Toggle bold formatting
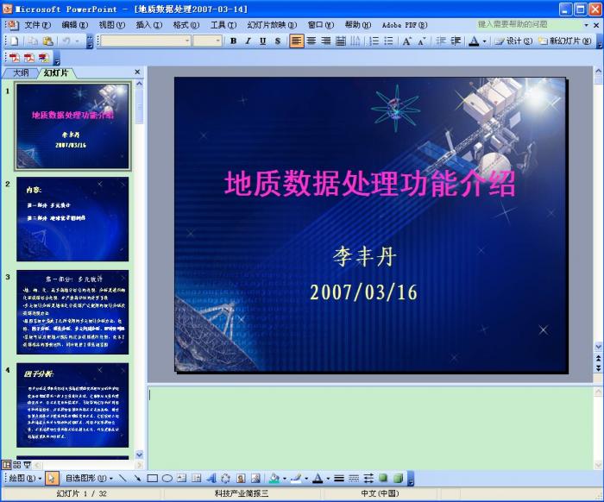 [234, 41]
